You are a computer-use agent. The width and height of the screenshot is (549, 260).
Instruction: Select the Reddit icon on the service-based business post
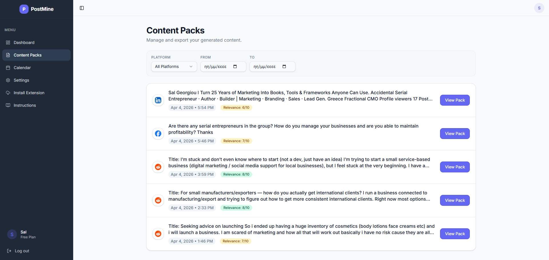point(158,167)
